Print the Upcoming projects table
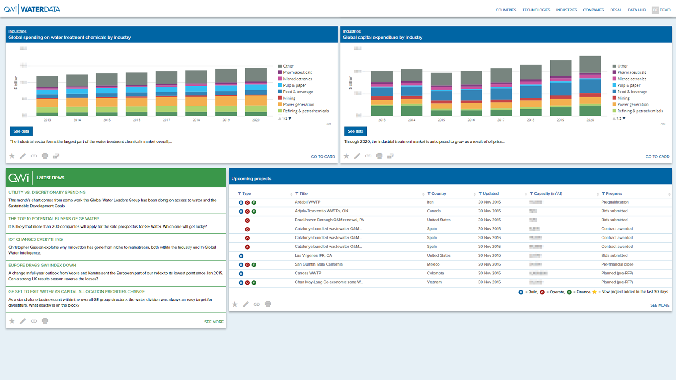676x380 pixels. (268, 304)
